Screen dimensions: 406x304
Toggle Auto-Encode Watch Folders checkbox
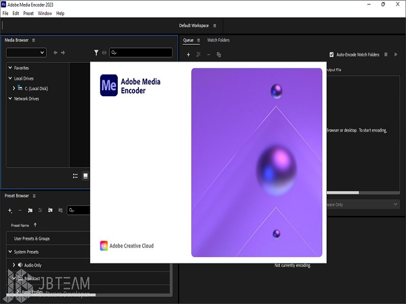[331, 55]
